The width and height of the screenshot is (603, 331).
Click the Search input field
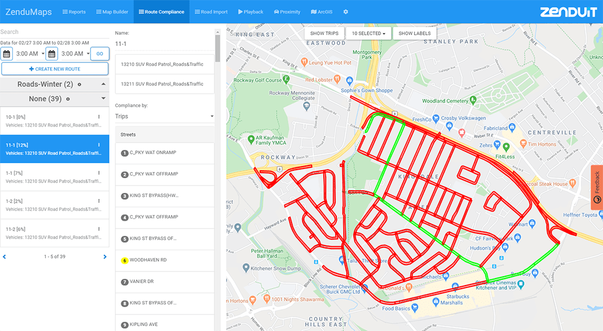click(55, 32)
